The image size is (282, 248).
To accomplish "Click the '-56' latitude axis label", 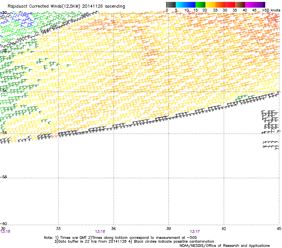I will [x=3, y=132].
